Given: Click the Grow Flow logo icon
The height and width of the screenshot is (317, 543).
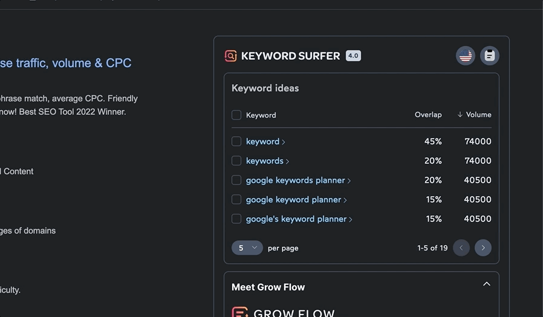Looking at the screenshot, I should (240, 313).
